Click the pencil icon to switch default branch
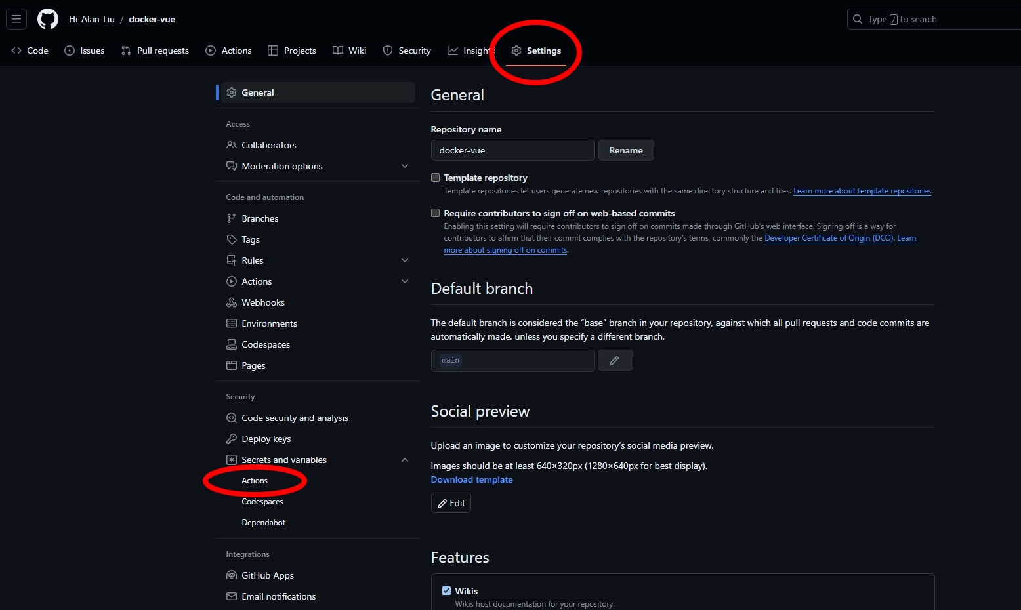Viewport: 1021px width, 610px height. pos(615,361)
